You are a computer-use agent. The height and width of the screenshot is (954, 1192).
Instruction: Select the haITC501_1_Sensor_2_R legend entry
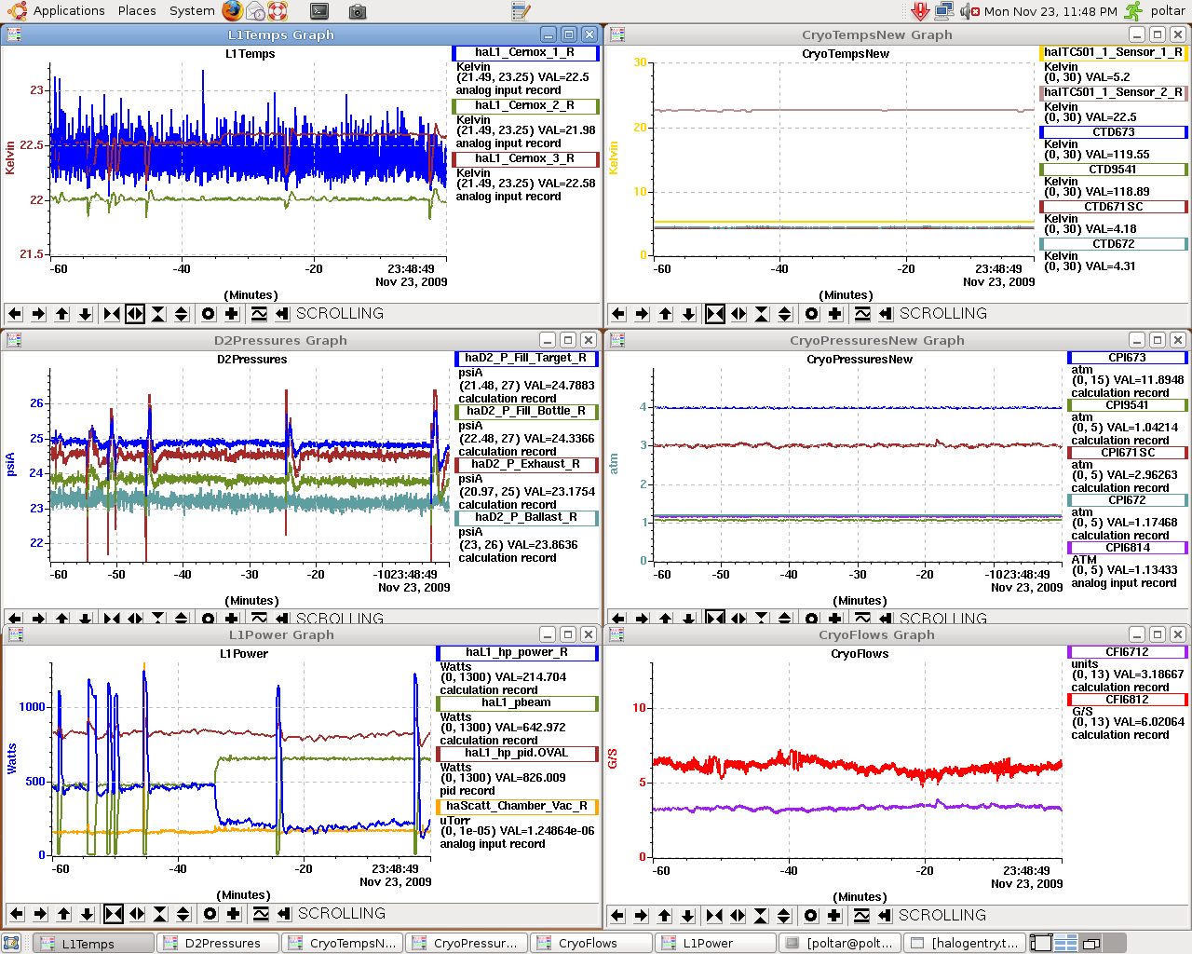(x=1113, y=92)
